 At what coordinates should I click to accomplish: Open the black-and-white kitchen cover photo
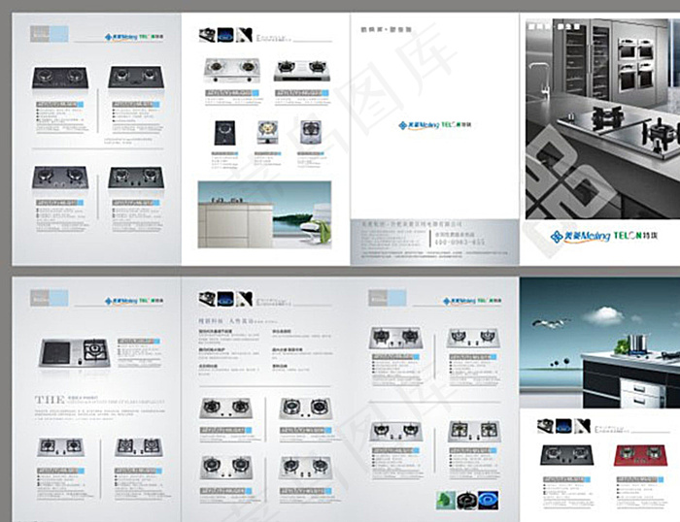tap(603, 118)
